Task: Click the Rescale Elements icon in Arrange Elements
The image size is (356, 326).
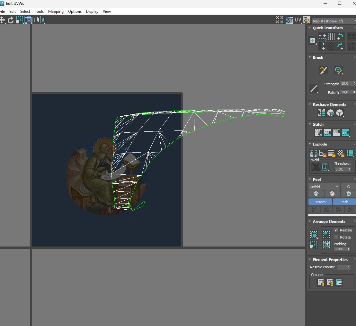Action: click(x=314, y=245)
